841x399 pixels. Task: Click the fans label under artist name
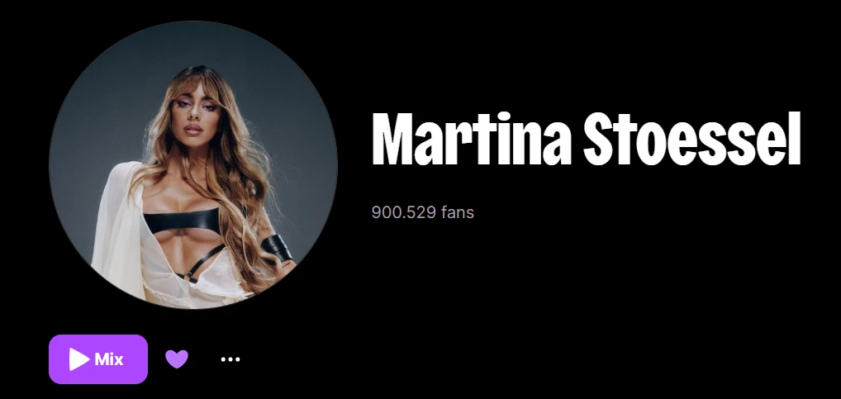[458, 212]
